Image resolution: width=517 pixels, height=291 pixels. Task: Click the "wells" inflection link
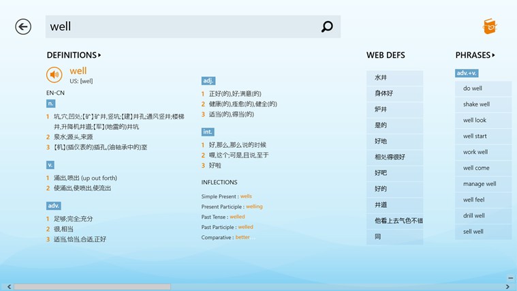click(x=246, y=196)
